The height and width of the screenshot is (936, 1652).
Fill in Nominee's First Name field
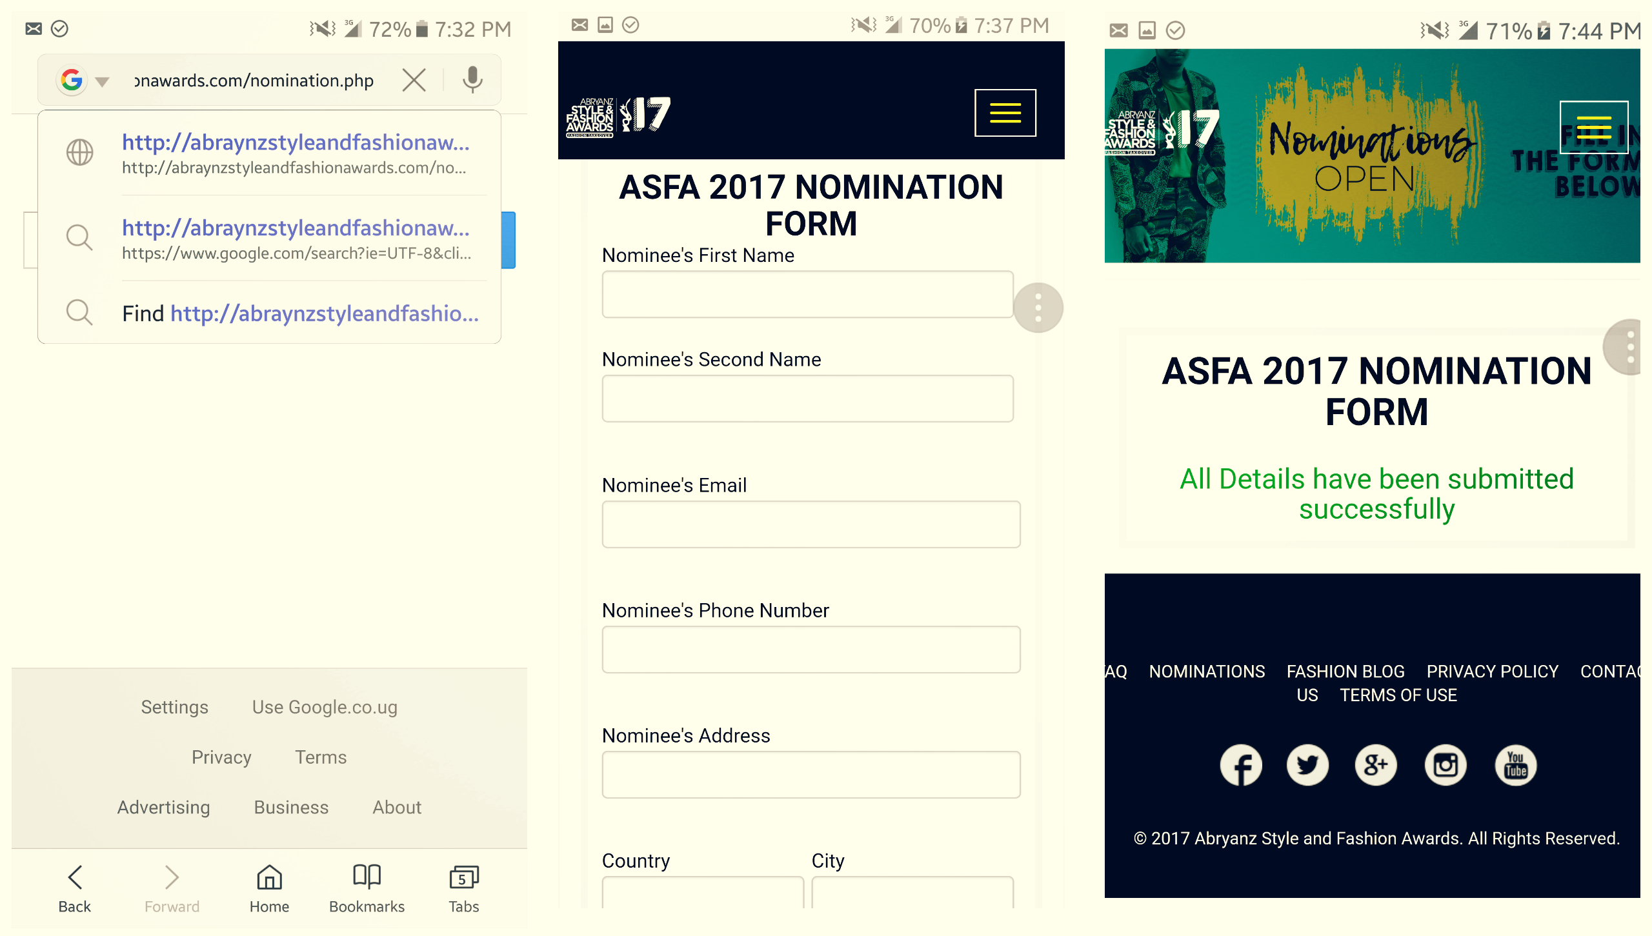(x=807, y=294)
